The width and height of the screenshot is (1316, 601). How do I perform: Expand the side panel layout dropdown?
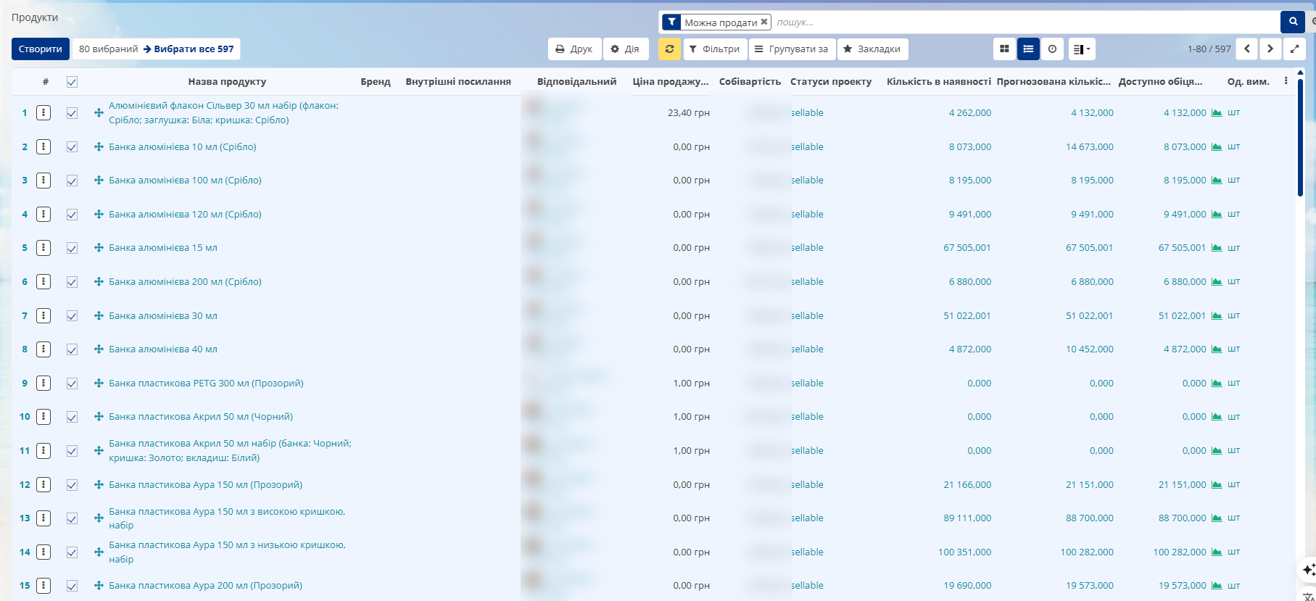[x=1082, y=49]
